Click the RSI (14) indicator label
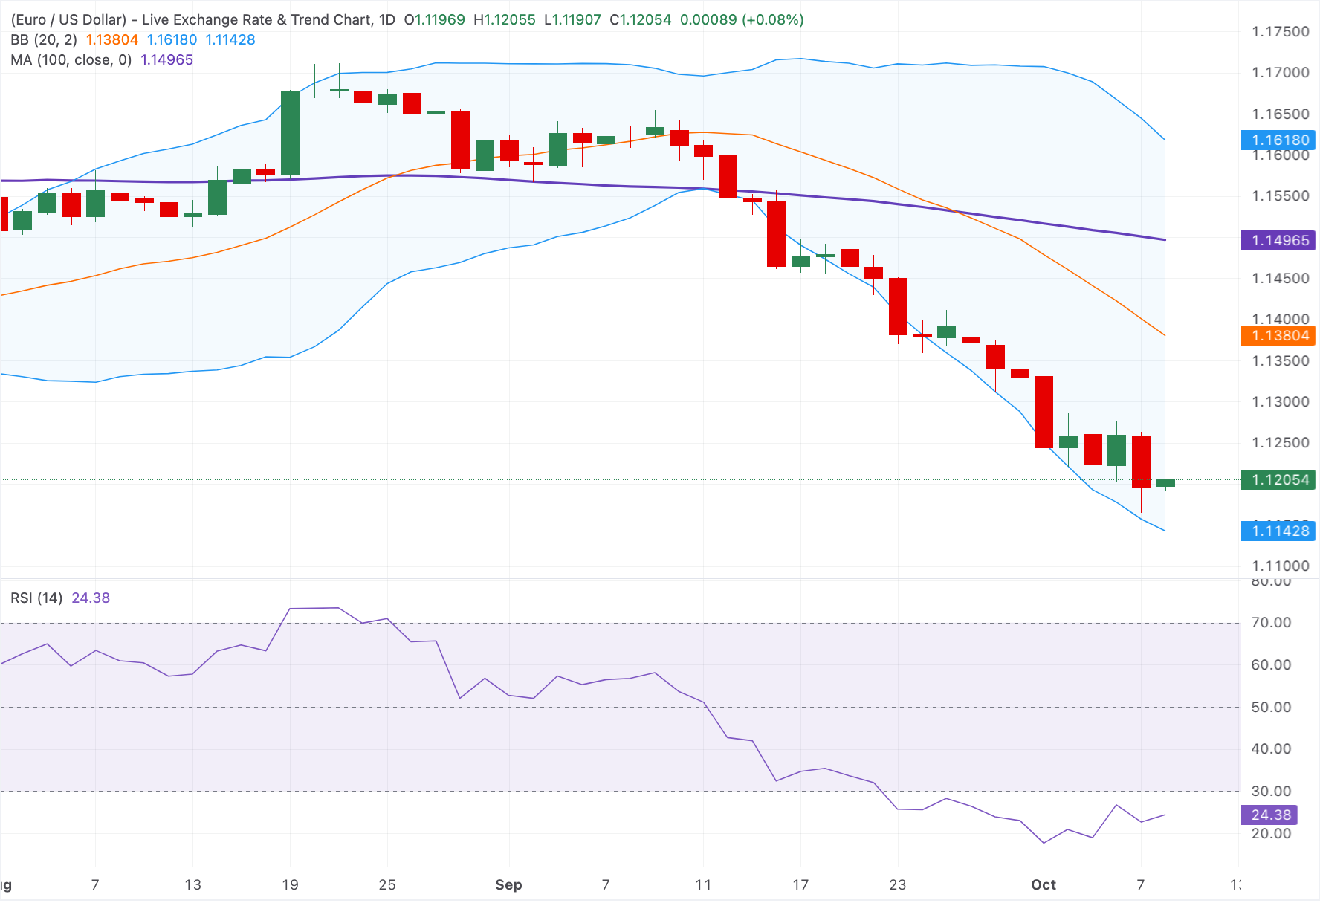Screen dimensions: 1320x909 click(x=36, y=598)
